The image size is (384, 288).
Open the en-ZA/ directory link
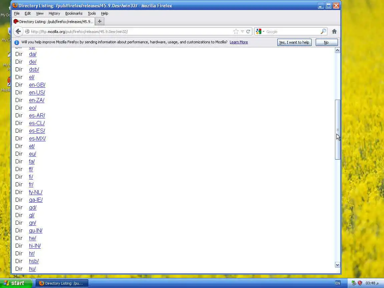pyautogui.click(x=37, y=100)
